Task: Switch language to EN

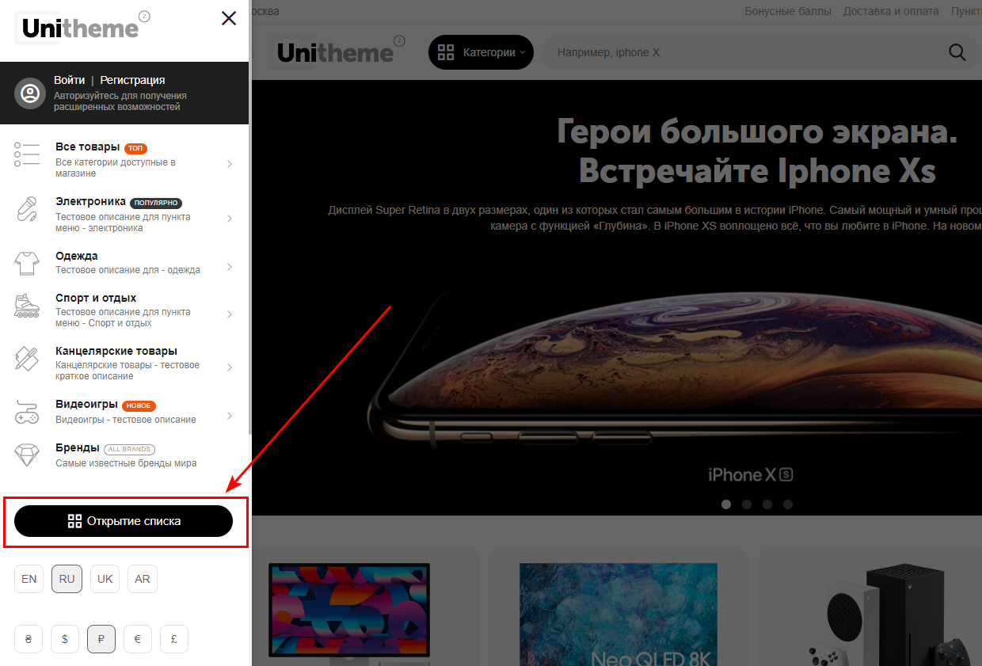Action: [29, 579]
